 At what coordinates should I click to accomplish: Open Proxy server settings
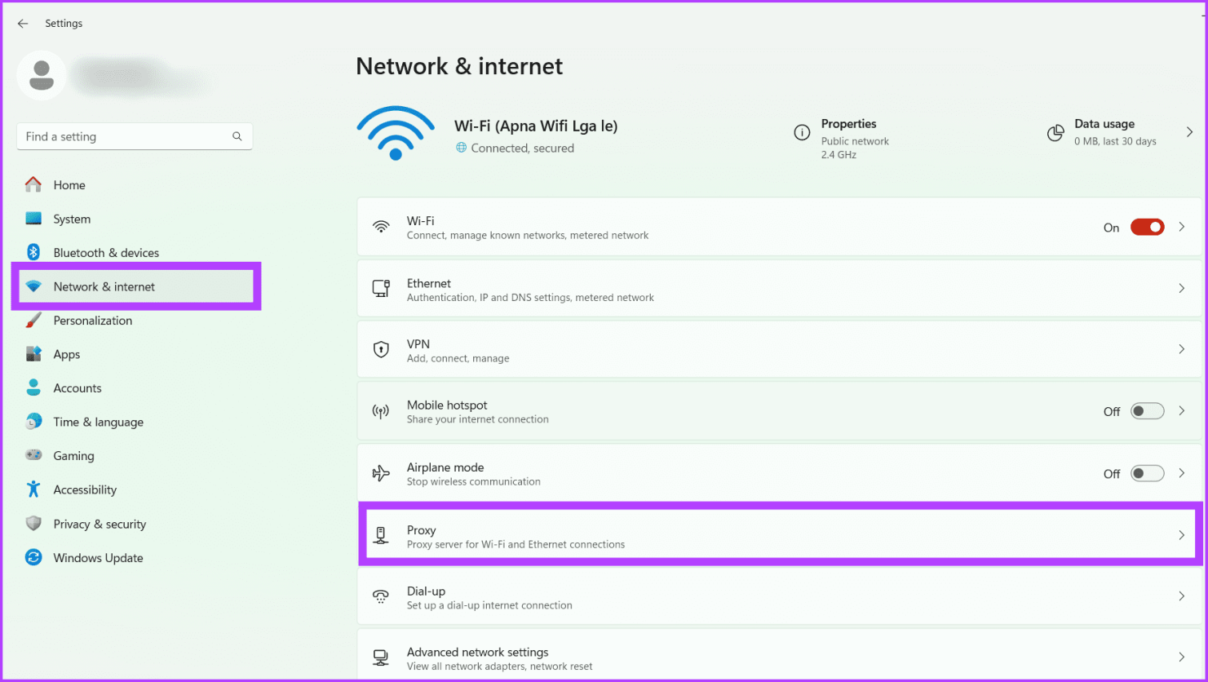click(x=779, y=536)
